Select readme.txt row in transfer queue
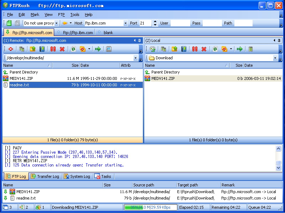285x213 pixels. click(142, 198)
